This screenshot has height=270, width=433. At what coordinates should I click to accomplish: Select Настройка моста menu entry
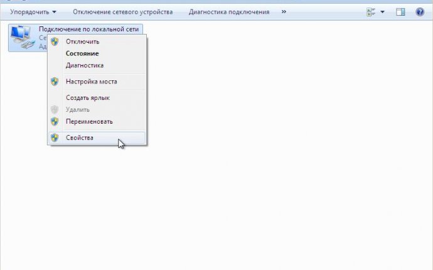pos(97,82)
